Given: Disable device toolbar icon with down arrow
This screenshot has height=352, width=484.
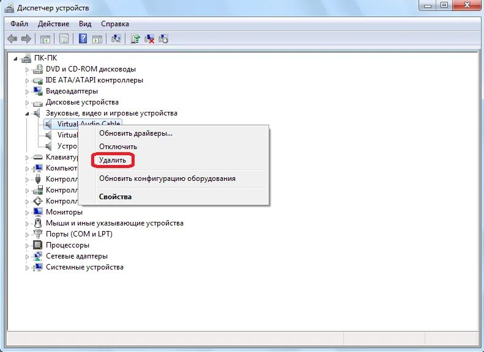Looking at the screenshot, I should pyautogui.click(x=163, y=39).
